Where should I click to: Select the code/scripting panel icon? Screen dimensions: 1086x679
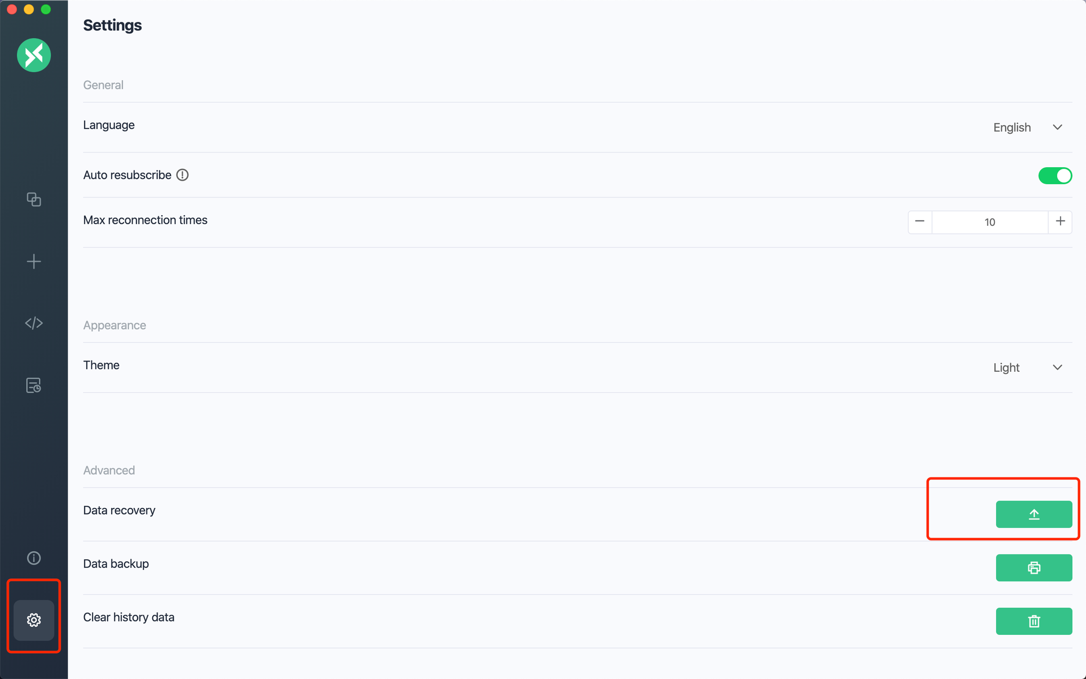[34, 323]
